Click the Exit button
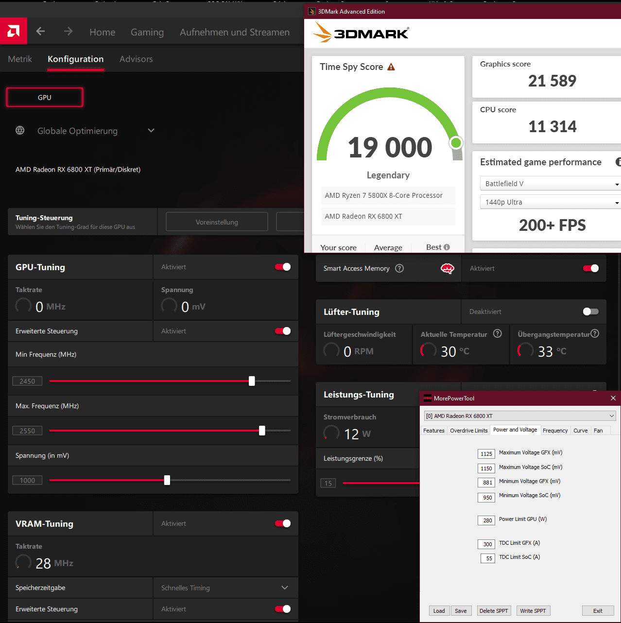621x623 pixels. coord(598,611)
